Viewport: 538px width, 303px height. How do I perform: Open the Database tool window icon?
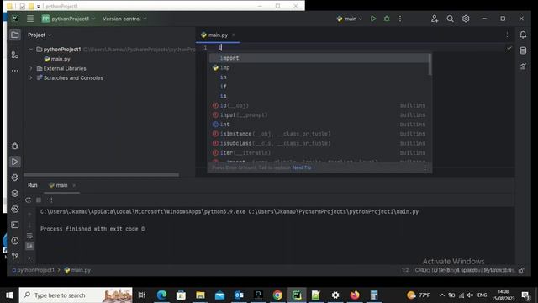pos(523,50)
